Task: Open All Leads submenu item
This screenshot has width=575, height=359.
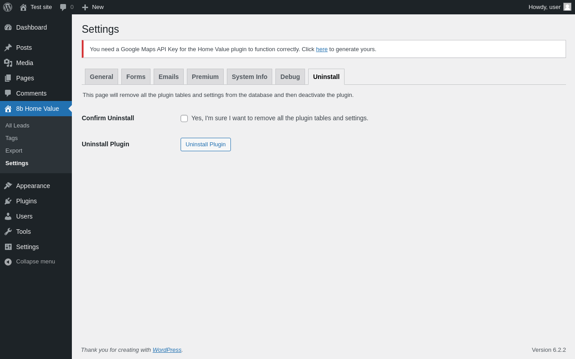Action: coord(36,126)
